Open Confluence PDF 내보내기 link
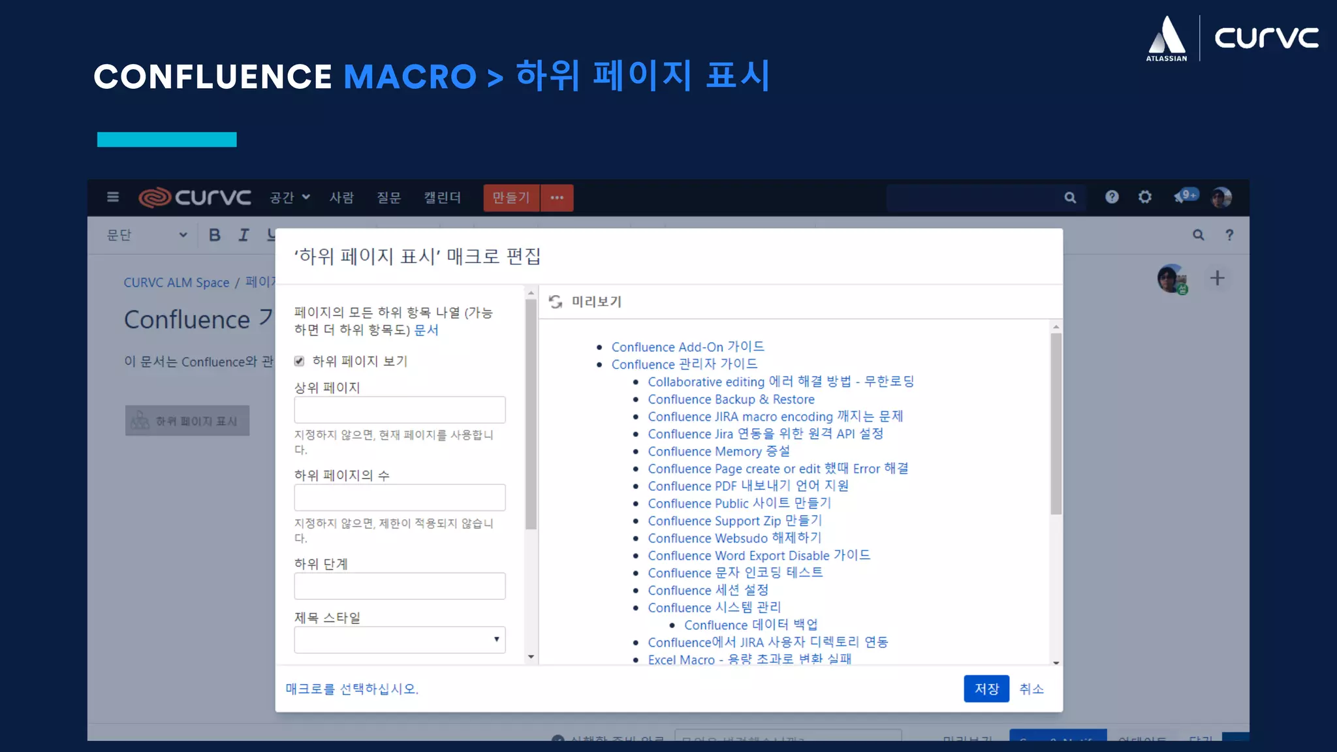 coord(748,486)
